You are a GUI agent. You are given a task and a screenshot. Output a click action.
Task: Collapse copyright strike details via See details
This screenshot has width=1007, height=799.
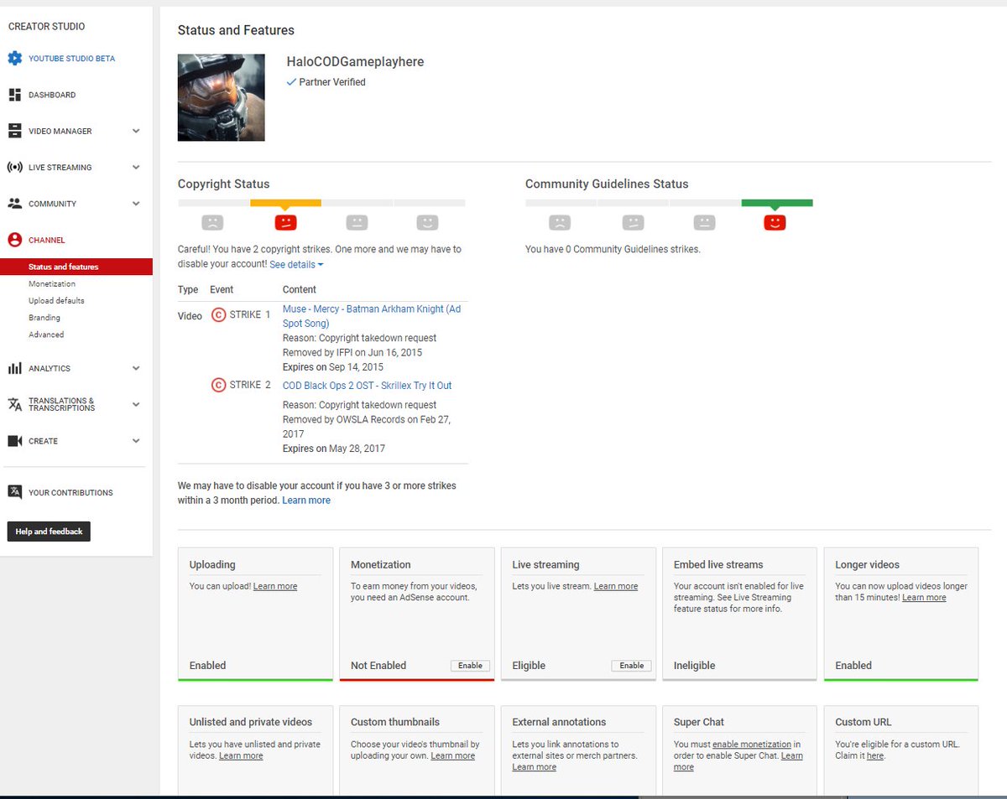coord(296,264)
